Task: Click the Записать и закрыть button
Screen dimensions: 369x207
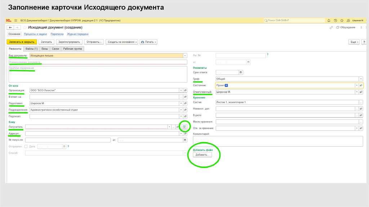Action: (x=22, y=42)
